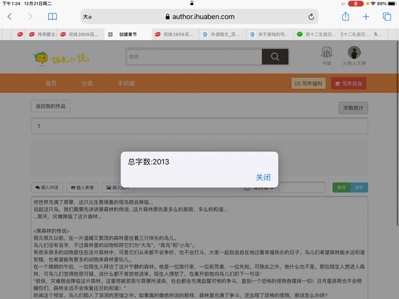The width and height of the screenshot is (399, 299).
Task: Tap the Safari back arrow
Action: point(9,17)
